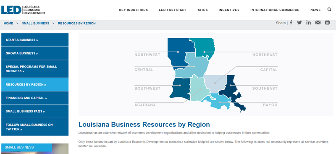Select the Central region on map
336x154 pixels.
(194, 66)
